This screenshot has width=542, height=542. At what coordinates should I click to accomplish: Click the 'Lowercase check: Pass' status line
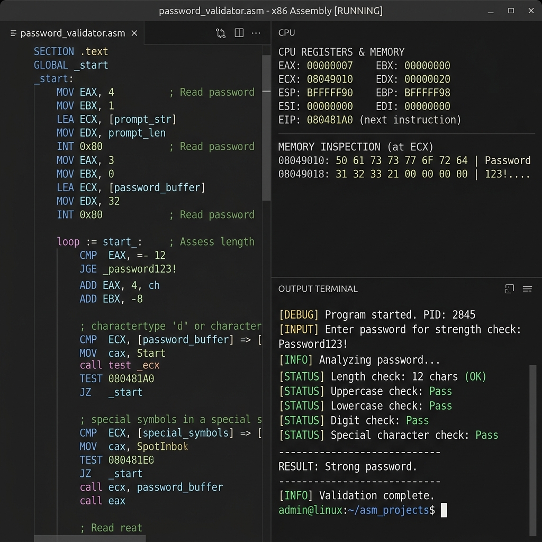point(365,406)
